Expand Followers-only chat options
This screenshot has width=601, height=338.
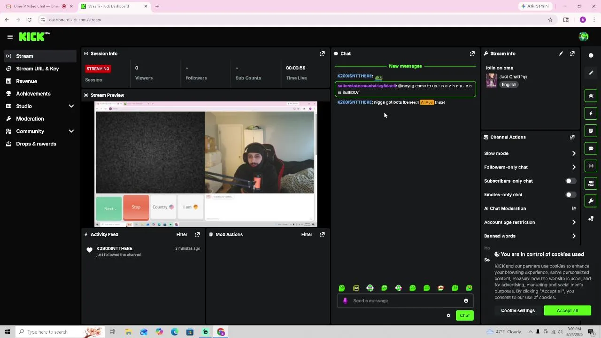point(573,167)
